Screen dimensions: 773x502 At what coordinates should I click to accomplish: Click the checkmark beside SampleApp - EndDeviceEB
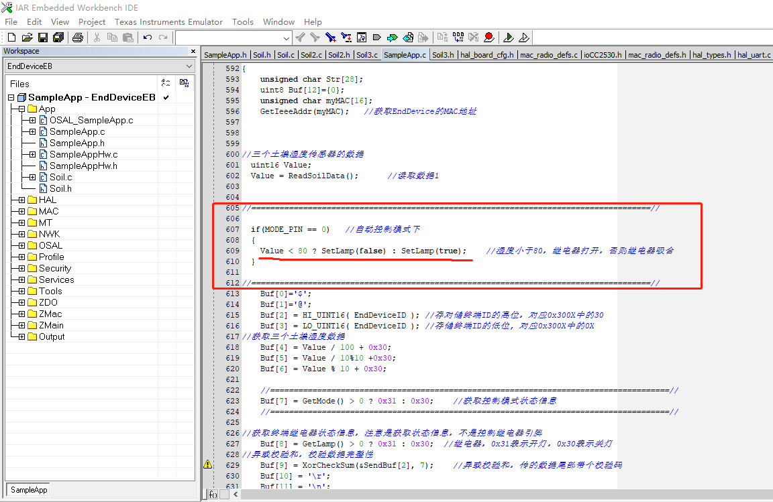pos(166,98)
